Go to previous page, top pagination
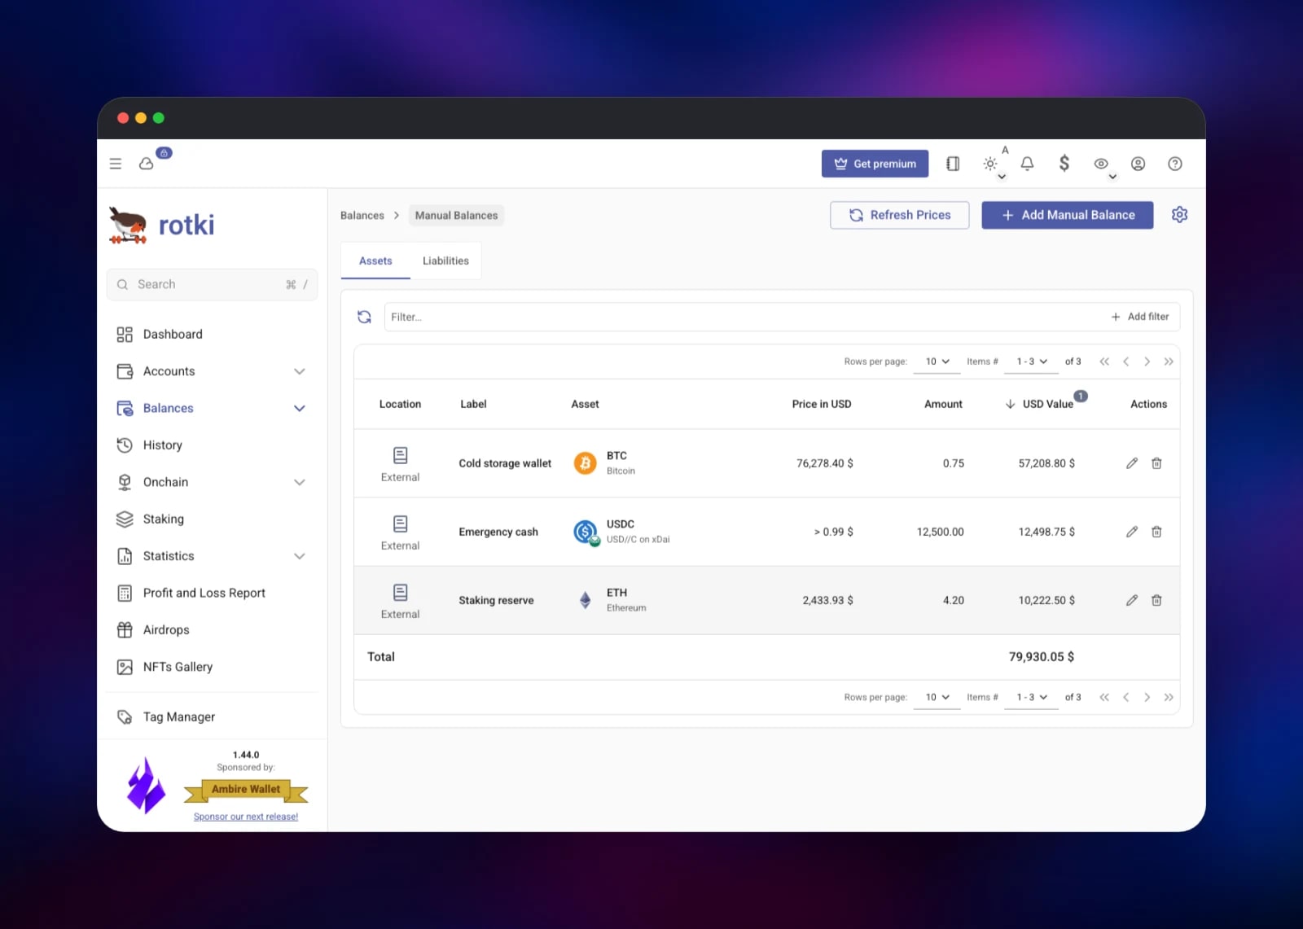Viewport: 1303px width, 929px height. (1126, 362)
